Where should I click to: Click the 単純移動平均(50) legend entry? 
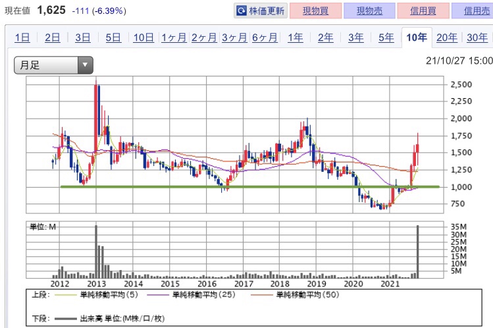click(x=295, y=294)
